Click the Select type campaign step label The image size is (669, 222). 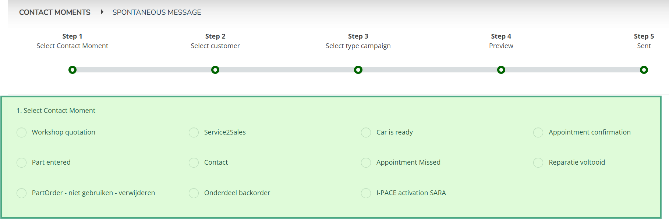click(x=358, y=46)
